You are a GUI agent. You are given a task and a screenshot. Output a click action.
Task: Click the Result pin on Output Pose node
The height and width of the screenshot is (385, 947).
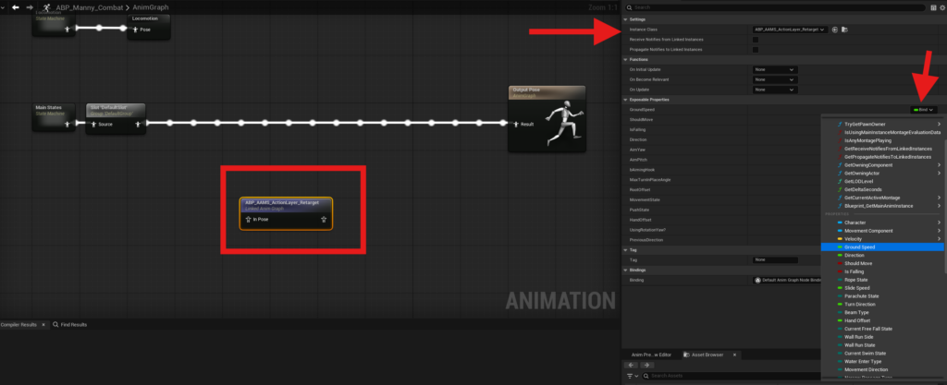[x=516, y=123]
